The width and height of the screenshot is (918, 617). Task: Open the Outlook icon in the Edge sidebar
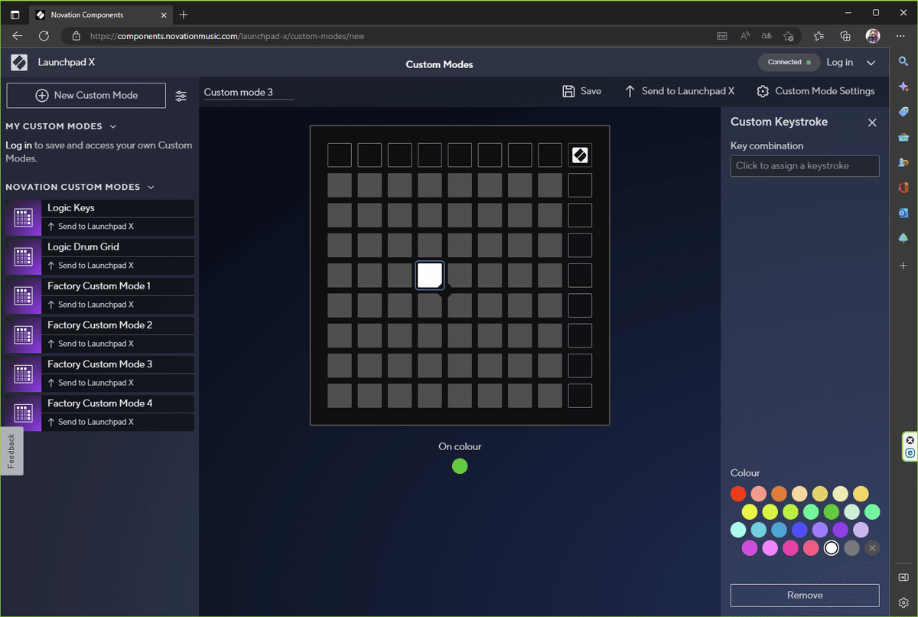903,213
